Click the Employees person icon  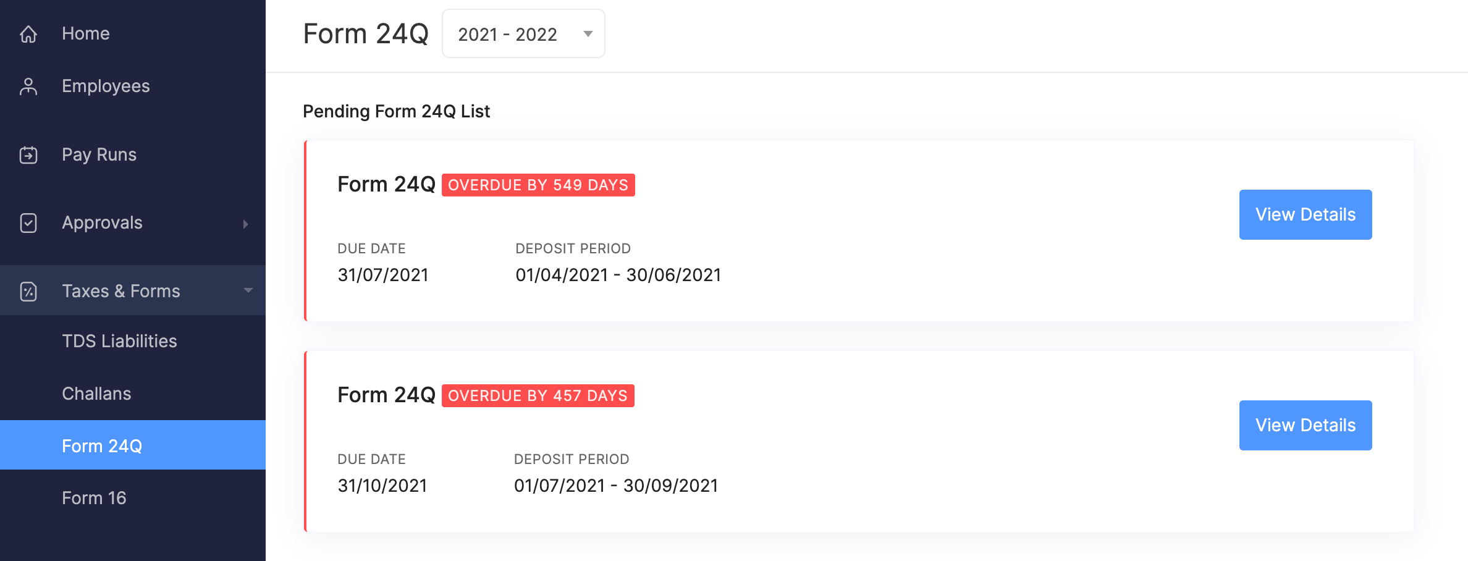click(28, 86)
